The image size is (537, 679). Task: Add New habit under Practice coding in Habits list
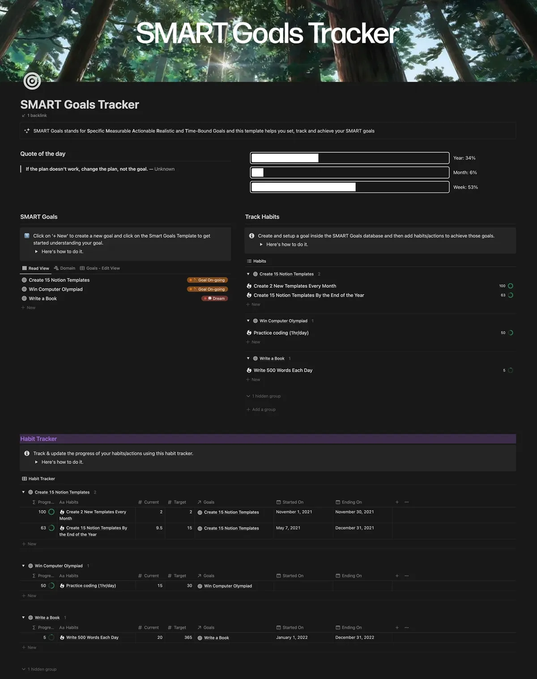pyautogui.click(x=253, y=342)
